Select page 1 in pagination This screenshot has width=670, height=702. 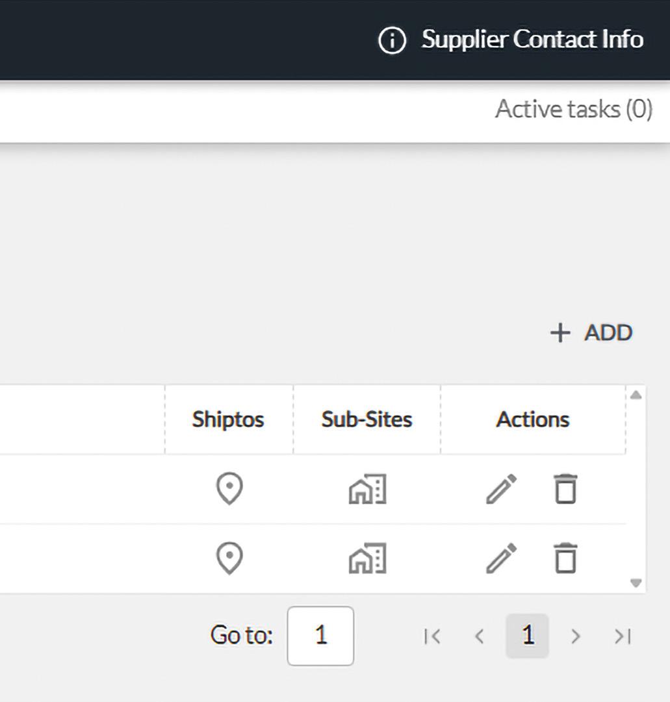[x=527, y=636]
